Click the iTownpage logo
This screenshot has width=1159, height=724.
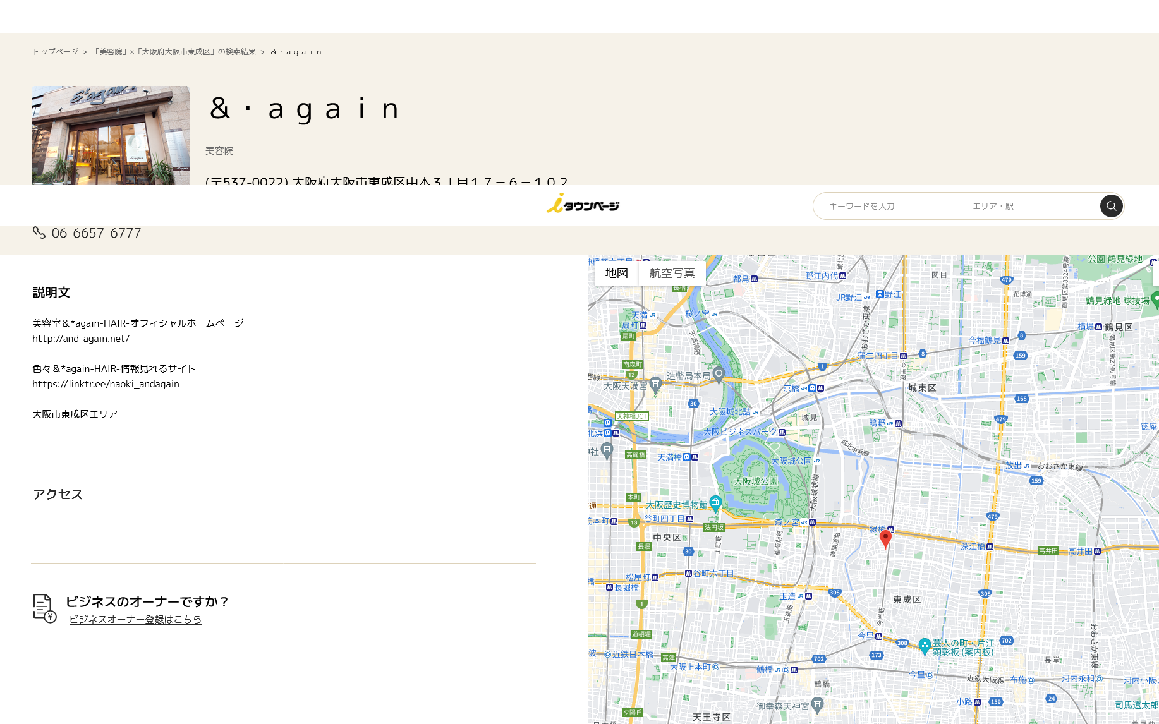click(x=583, y=205)
